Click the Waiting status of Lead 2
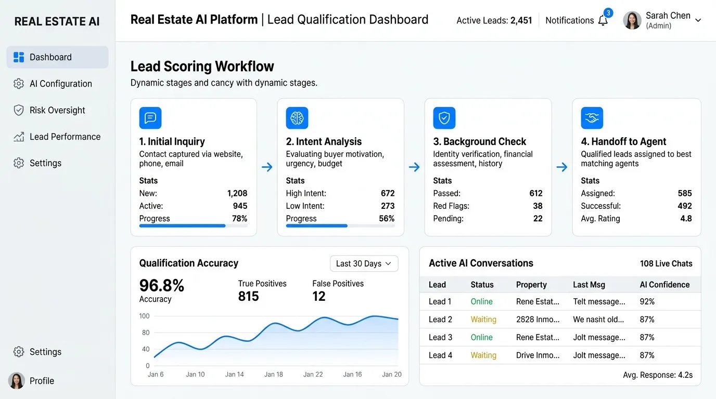 [x=483, y=320]
